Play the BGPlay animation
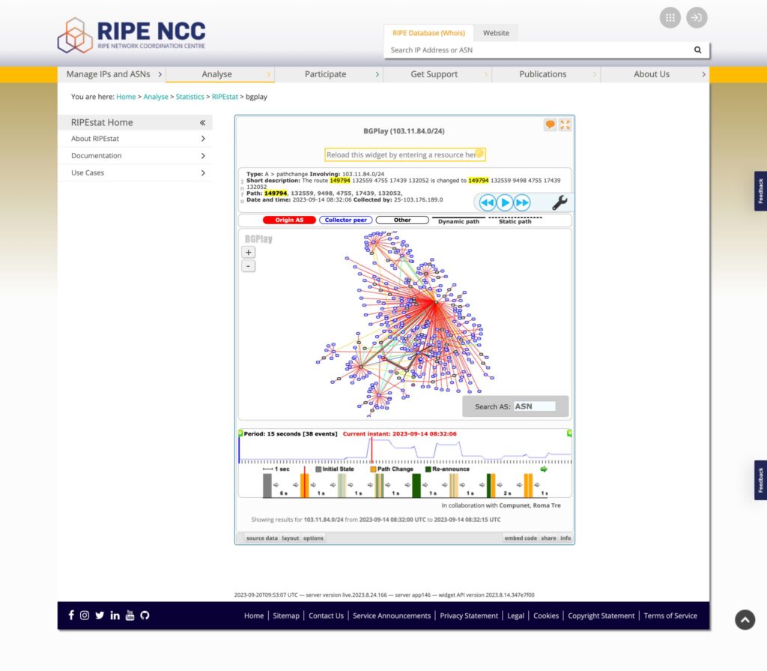Screen dimensions: 767x671 505,202
